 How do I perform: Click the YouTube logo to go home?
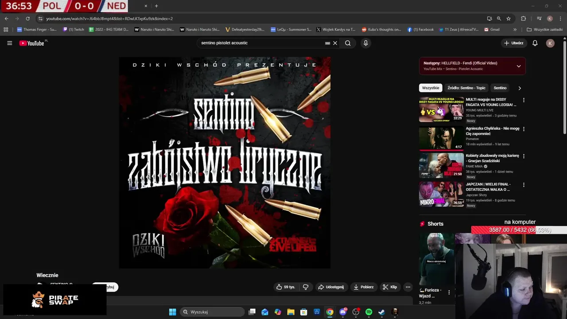pos(32,43)
